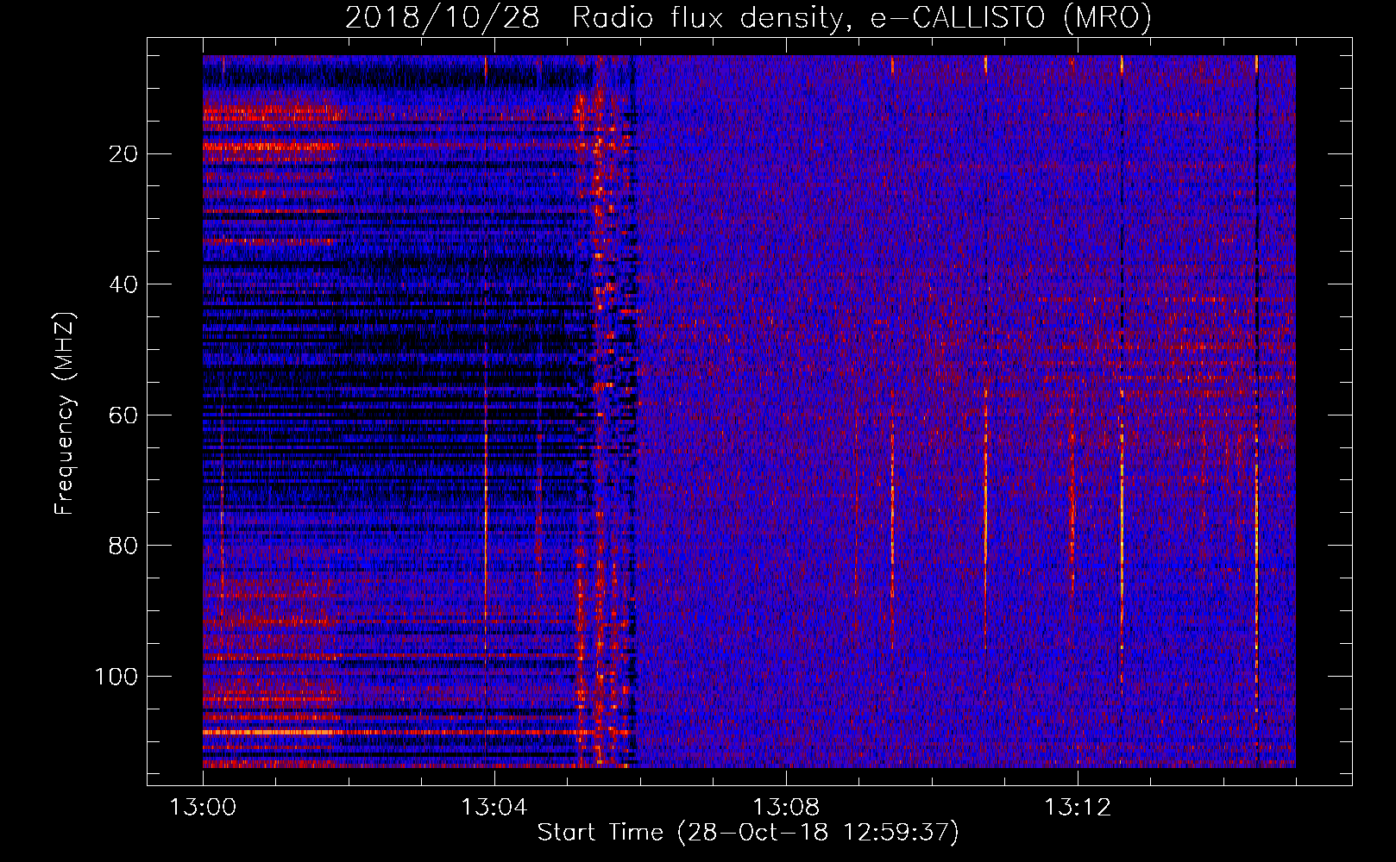1396x862 pixels.
Task: Click the plot title '2018/10/28 Radio flux density'
Action: coord(748,18)
